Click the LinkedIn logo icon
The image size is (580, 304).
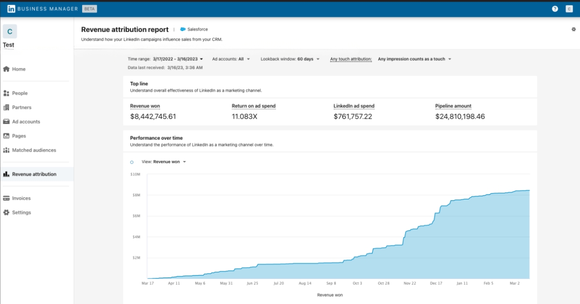(x=11, y=9)
